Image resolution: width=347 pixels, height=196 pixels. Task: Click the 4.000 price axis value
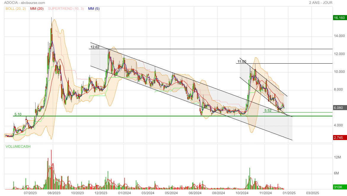pyautogui.click(x=338, y=125)
